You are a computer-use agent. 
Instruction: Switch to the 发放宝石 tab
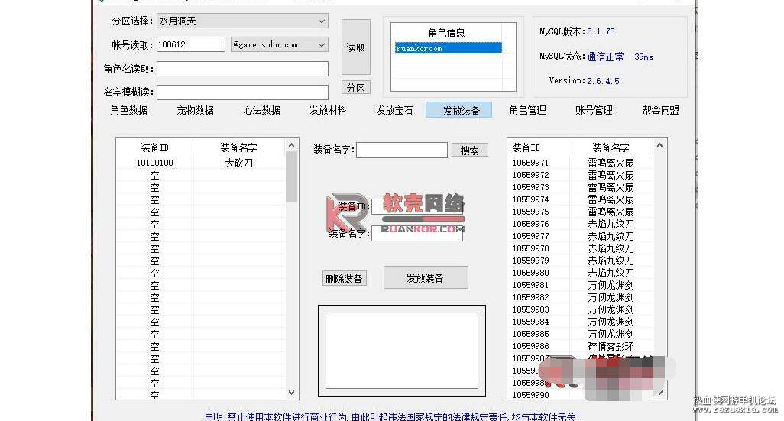tap(394, 110)
